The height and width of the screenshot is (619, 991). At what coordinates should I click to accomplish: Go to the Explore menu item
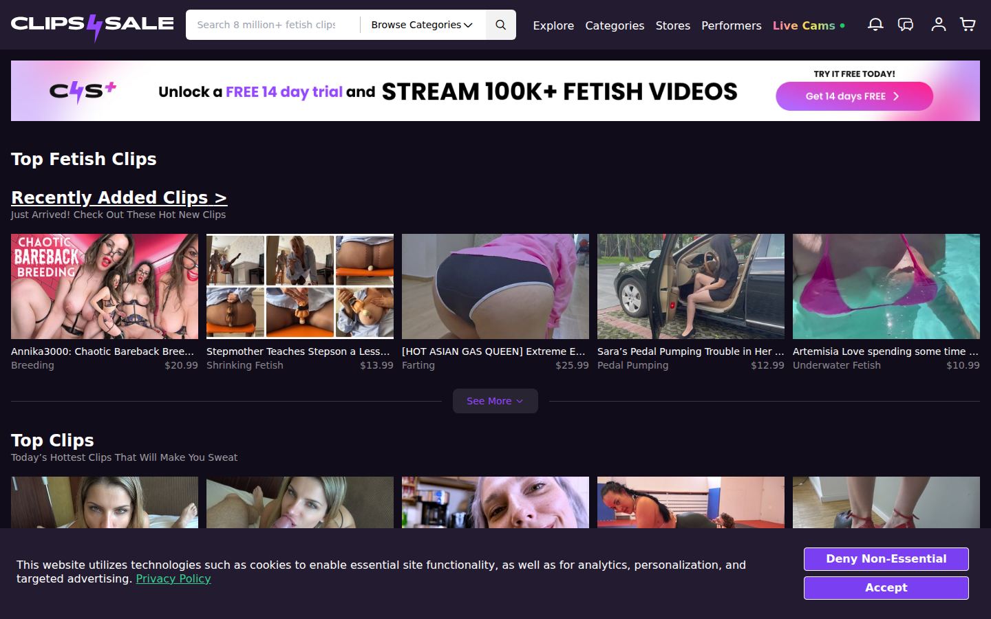[x=553, y=25]
